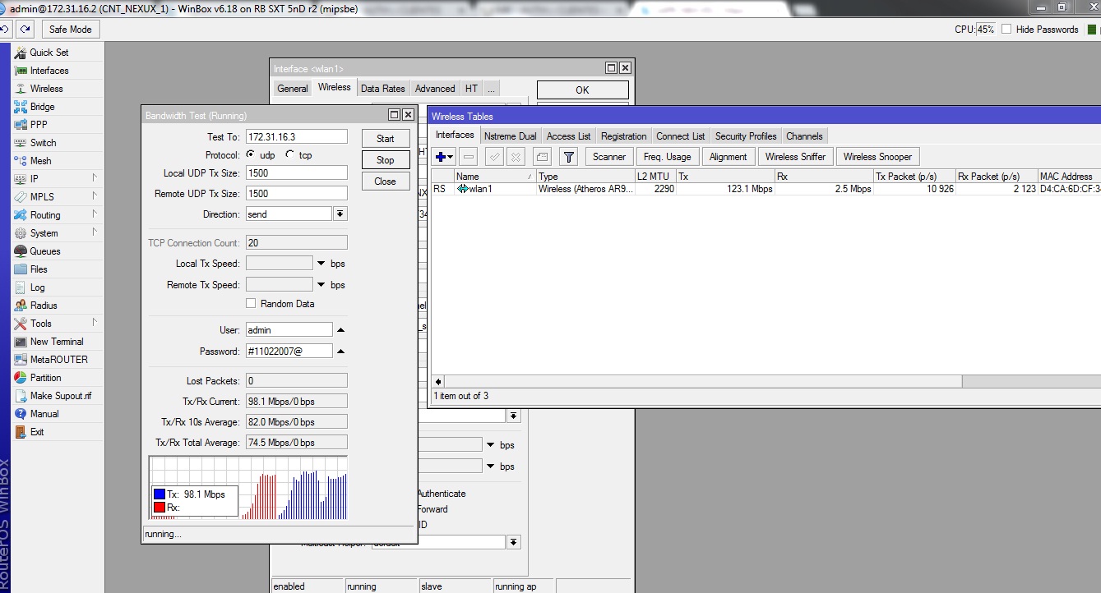This screenshot has width=1101, height=593.
Task: Switch to the Security Profiles tab
Action: (745, 136)
